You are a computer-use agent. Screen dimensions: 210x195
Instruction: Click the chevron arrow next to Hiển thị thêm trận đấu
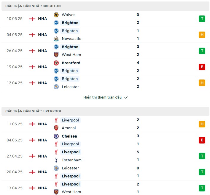tap(126, 97)
